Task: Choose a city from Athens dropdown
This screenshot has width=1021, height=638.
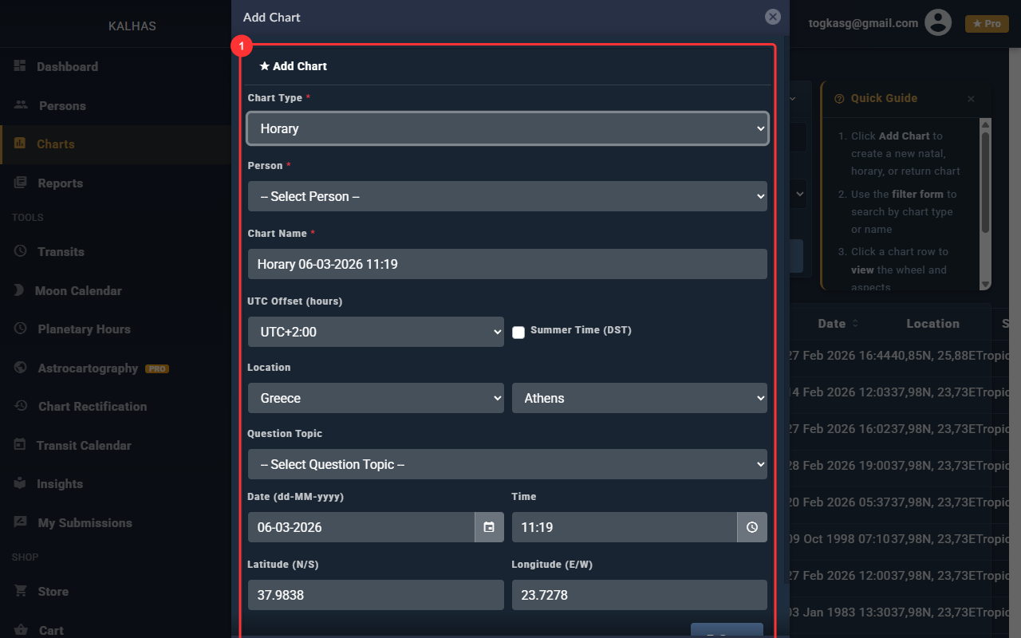Action: tap(639, 398)
